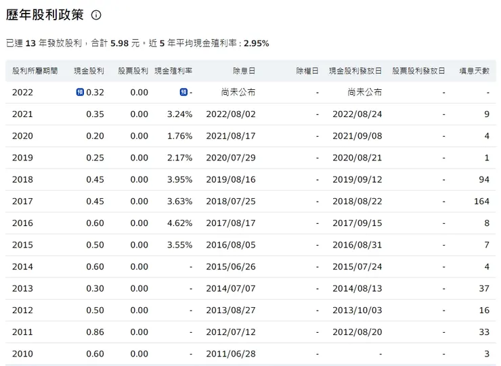Click the 2015 period row label

pyautogui.click(x=22, y=245)
